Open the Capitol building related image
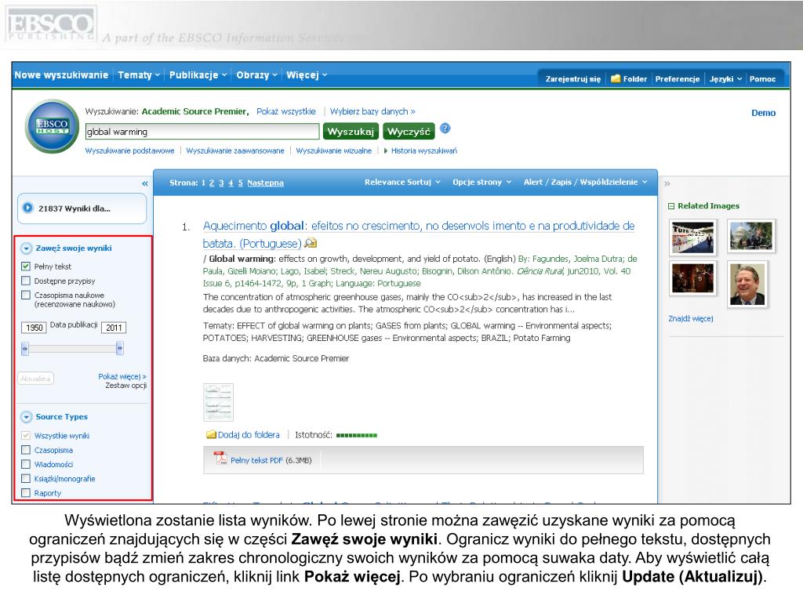The height and width of the screenshot is (602, 803). pyautogui.click(x=750, y=237)
